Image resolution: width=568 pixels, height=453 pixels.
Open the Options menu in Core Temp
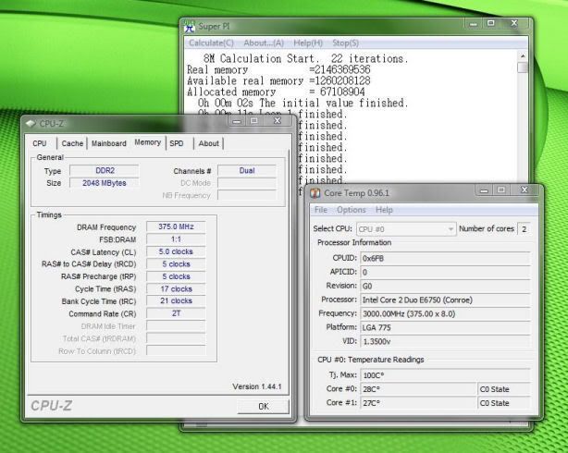point(351,210)
